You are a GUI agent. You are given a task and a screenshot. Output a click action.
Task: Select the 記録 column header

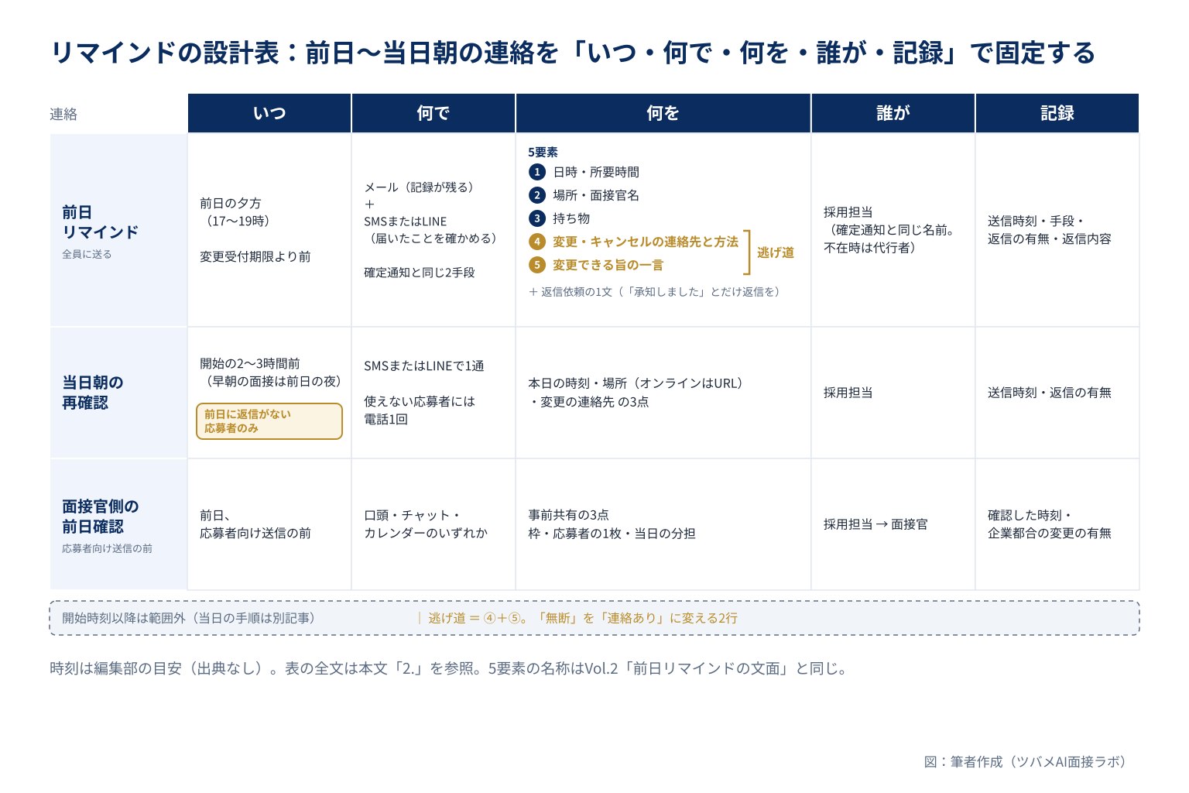click(x=1057, y=113)
